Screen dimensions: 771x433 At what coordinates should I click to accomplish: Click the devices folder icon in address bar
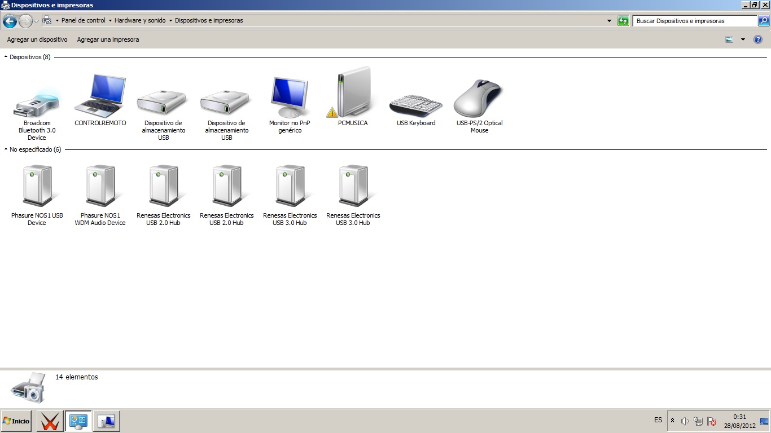47,20
